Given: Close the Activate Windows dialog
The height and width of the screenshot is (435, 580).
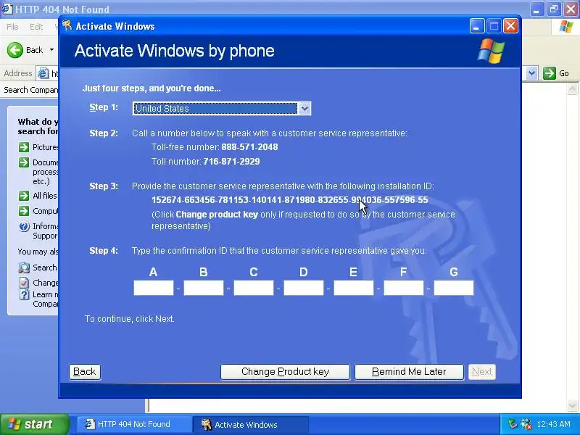Looking at the screenshot, I should click(x=511, y=26).
